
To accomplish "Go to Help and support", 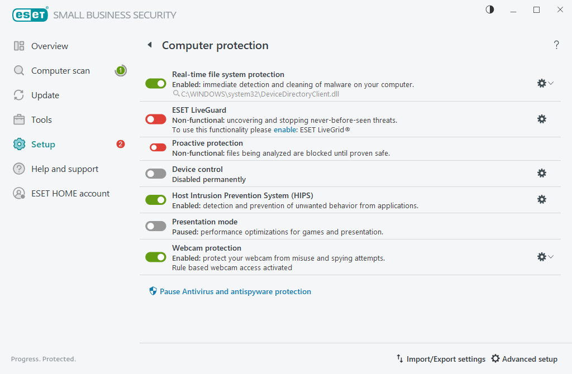I will coord(64,169).
